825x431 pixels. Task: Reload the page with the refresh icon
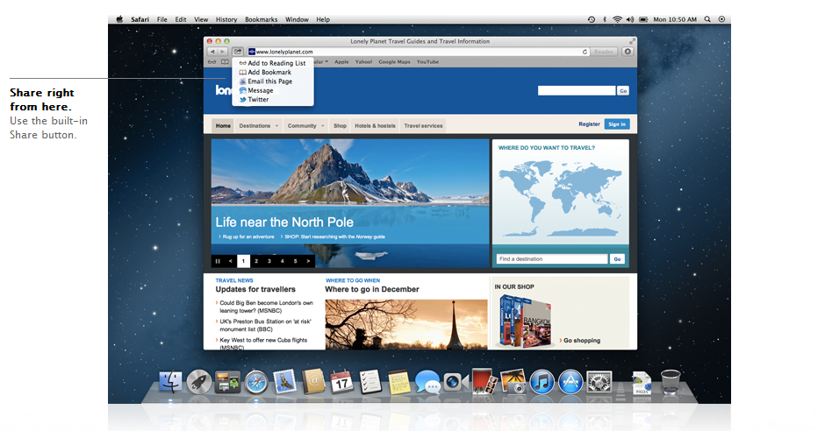pos(585,52)
